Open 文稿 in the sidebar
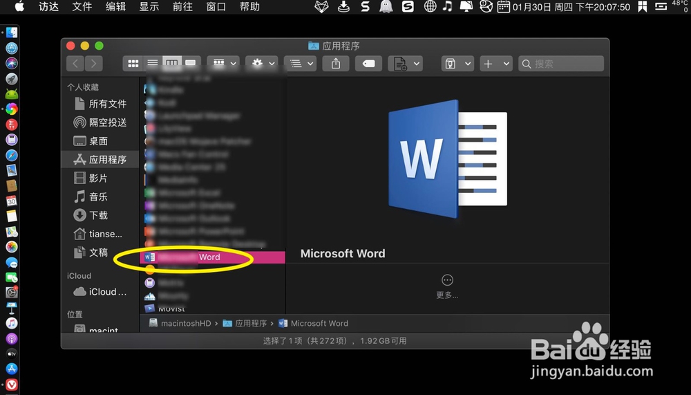This screenshot has height=395, width=691. pos(100,252)
